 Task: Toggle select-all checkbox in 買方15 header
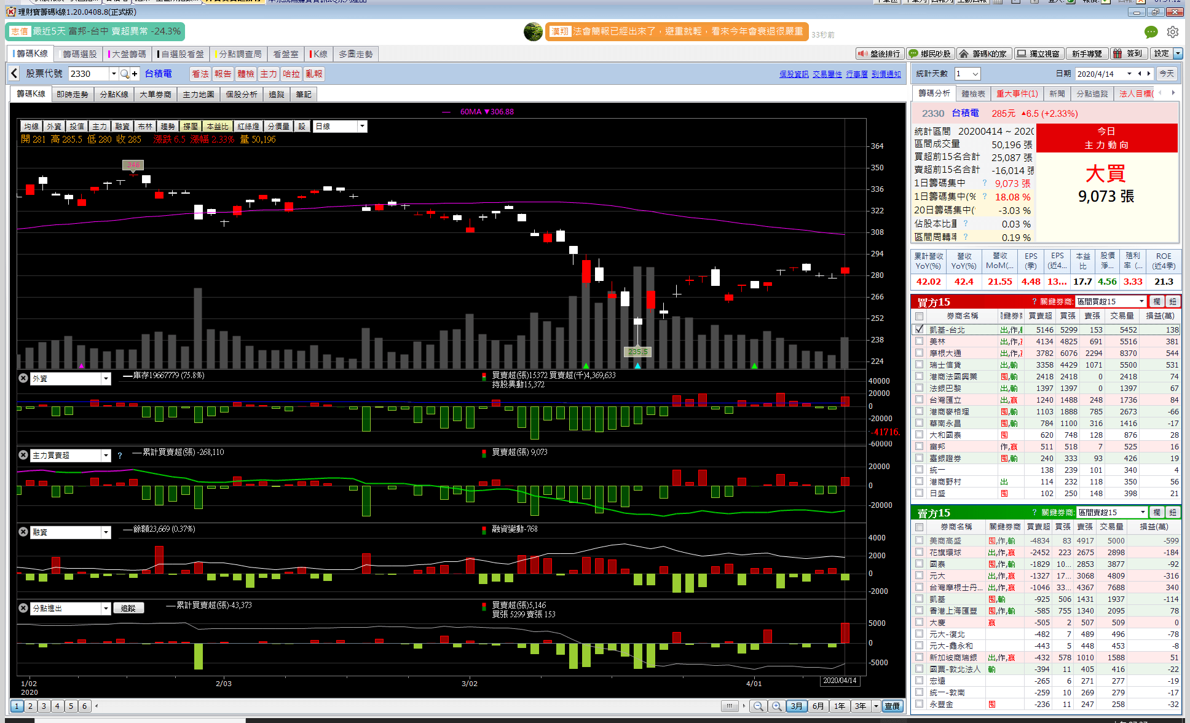[920, 316]
